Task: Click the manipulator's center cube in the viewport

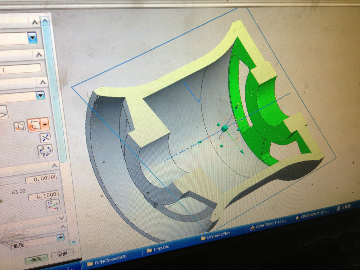Action: 224,128
